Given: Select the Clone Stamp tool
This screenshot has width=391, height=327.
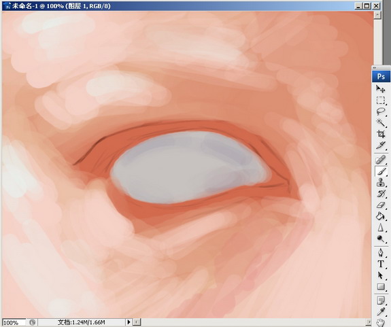Looking at the screenshot, I should (x=381, y=183).
